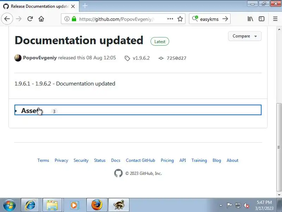
Task: Click release note text 1.9.6.1 - 1.9.6.2
Action: (33, 84)
